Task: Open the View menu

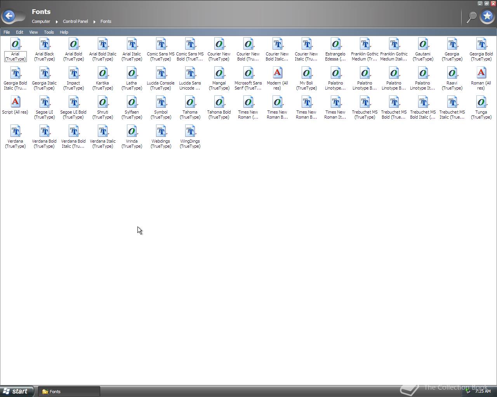Action: [x=33, y=32]
